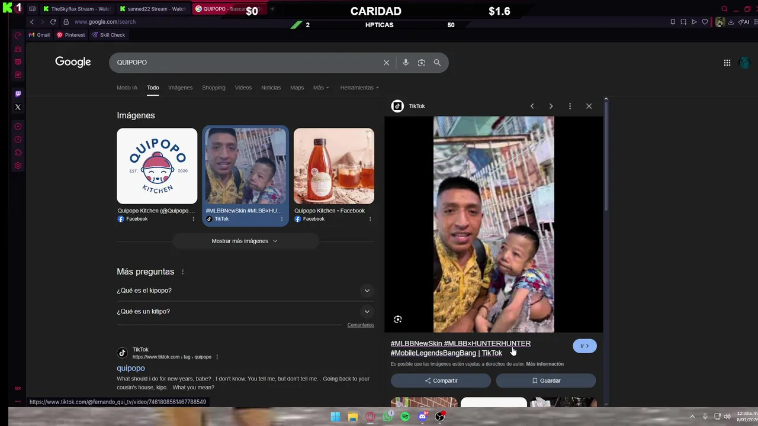
Task: Open a new browser tab
Action: pos(272,9)
